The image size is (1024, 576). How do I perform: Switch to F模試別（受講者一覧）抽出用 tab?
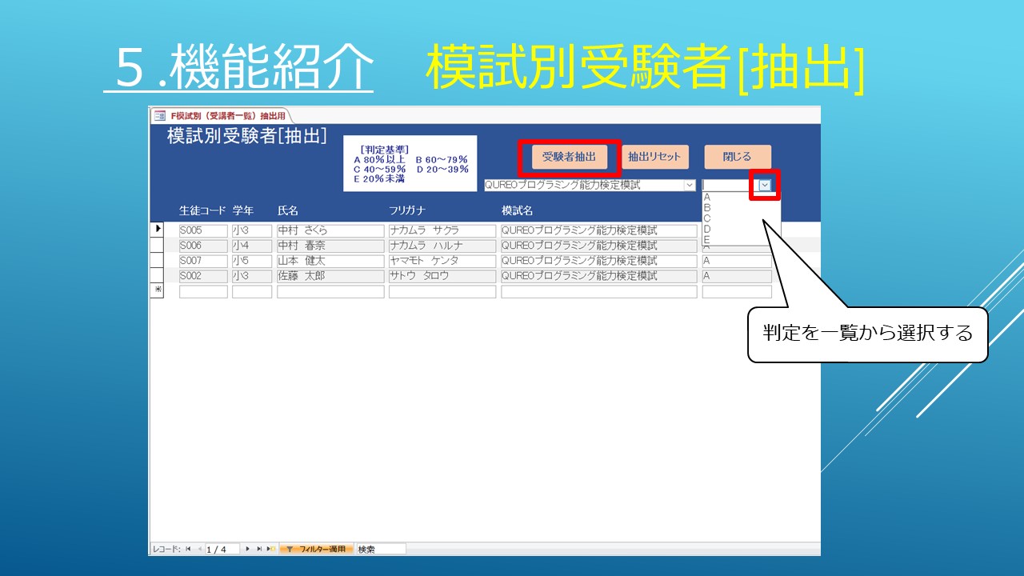pyautogui.click(x=222, y=115)
